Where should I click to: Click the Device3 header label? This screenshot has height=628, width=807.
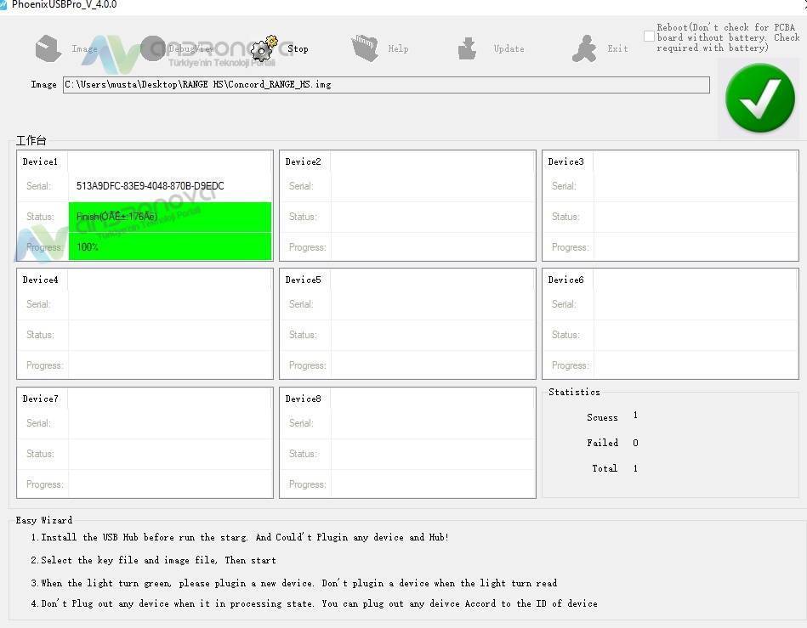coord(565,161)
